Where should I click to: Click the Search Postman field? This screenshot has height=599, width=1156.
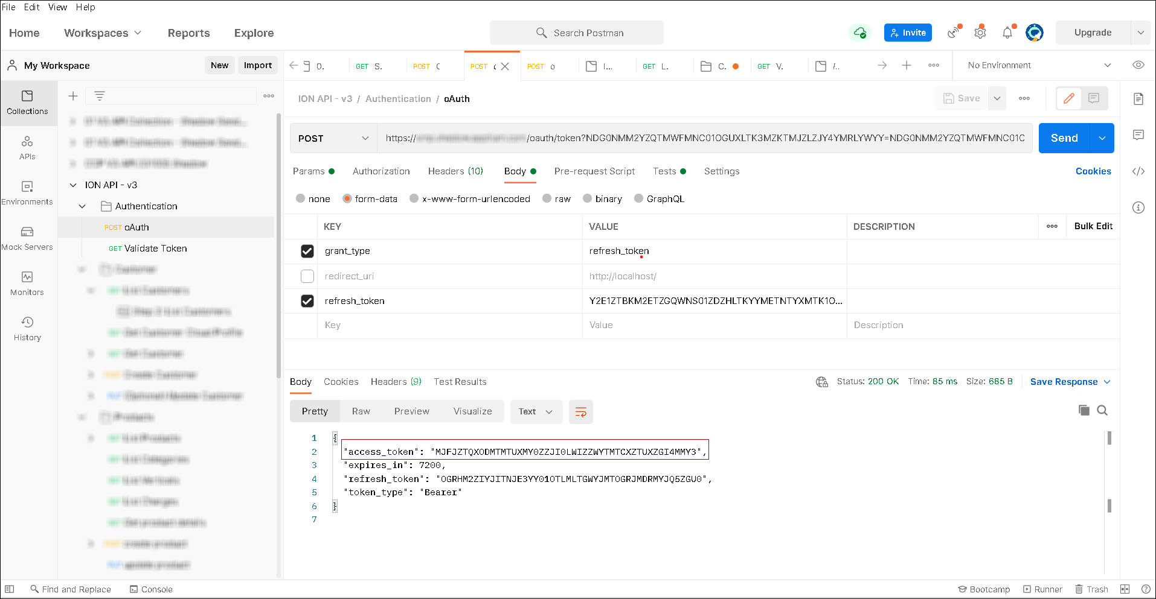click(577, 33)
